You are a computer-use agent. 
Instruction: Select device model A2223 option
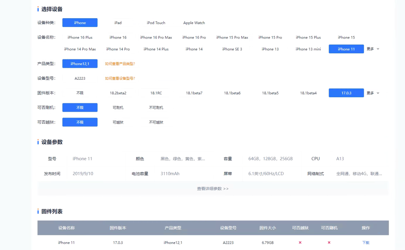(80, 78)
